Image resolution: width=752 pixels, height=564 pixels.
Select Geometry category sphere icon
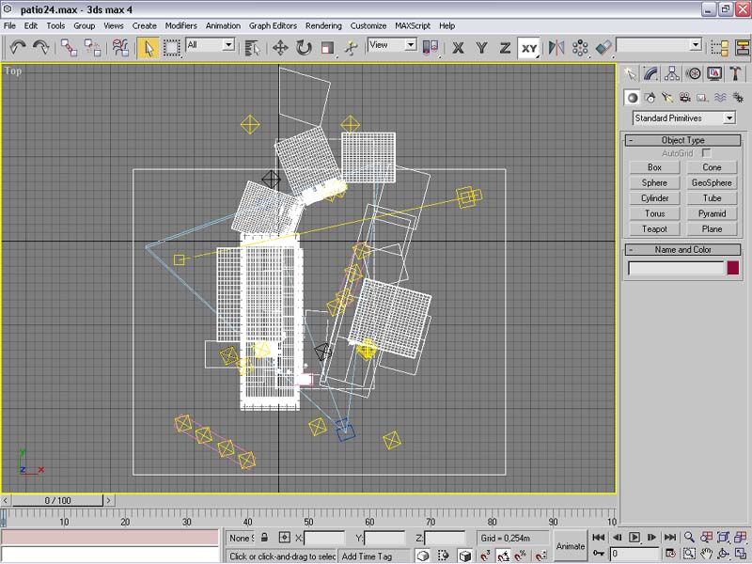(633, 98)
